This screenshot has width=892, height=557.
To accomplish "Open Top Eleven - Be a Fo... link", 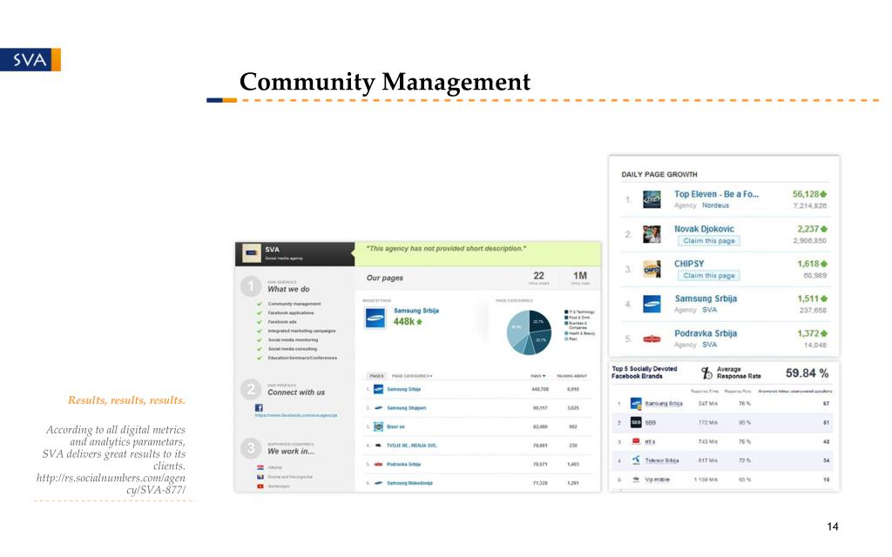I will tap(716, 194).
